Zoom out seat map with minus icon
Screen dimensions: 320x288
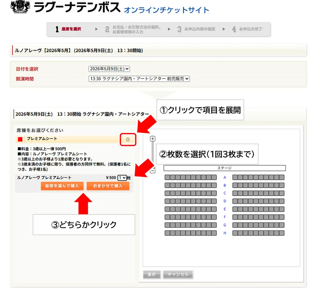(x=152, y=171)
